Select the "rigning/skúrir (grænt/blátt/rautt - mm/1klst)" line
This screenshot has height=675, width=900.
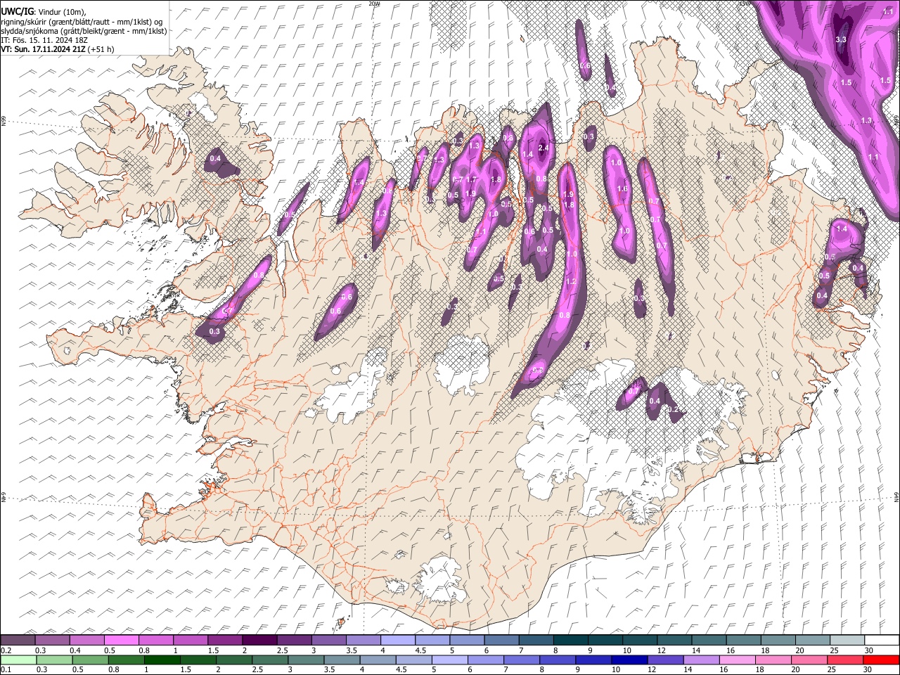pos(82,21)
